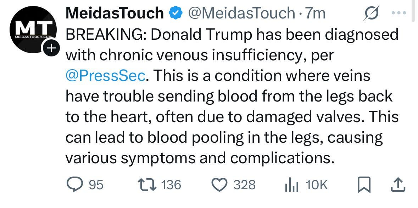Click the blue verified checkmark badge

pyautogui.click(x=176, y=13)
